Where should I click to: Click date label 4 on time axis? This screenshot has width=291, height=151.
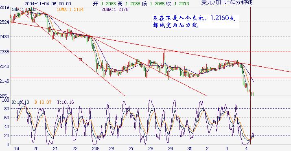246,149
